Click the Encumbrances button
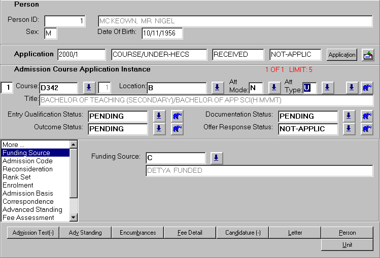The image size is (380, 258). pyautogui.click(x=137, y=233)
